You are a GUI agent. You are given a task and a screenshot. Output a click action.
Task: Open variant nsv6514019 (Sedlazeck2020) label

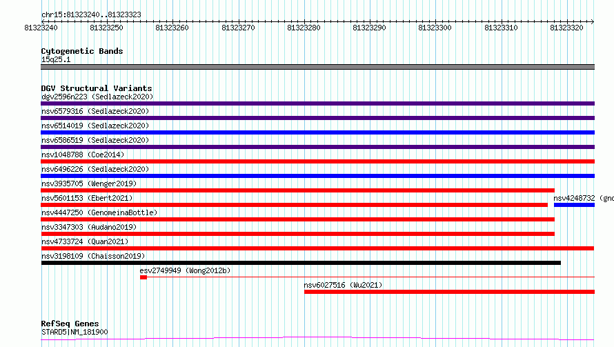pos(95,126)
